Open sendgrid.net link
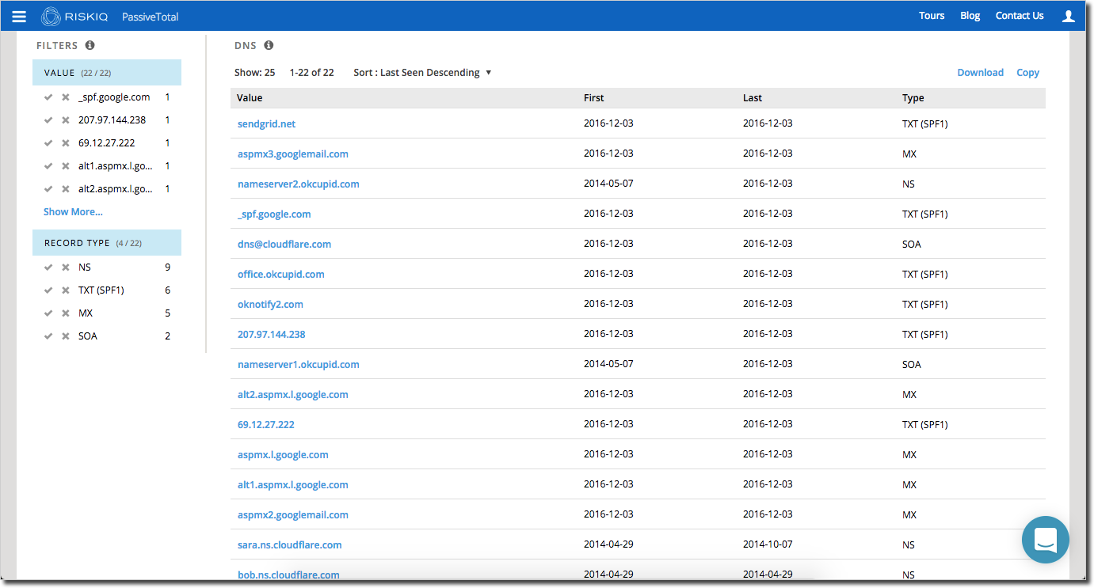1094x588 pixels. click(266, 124)
